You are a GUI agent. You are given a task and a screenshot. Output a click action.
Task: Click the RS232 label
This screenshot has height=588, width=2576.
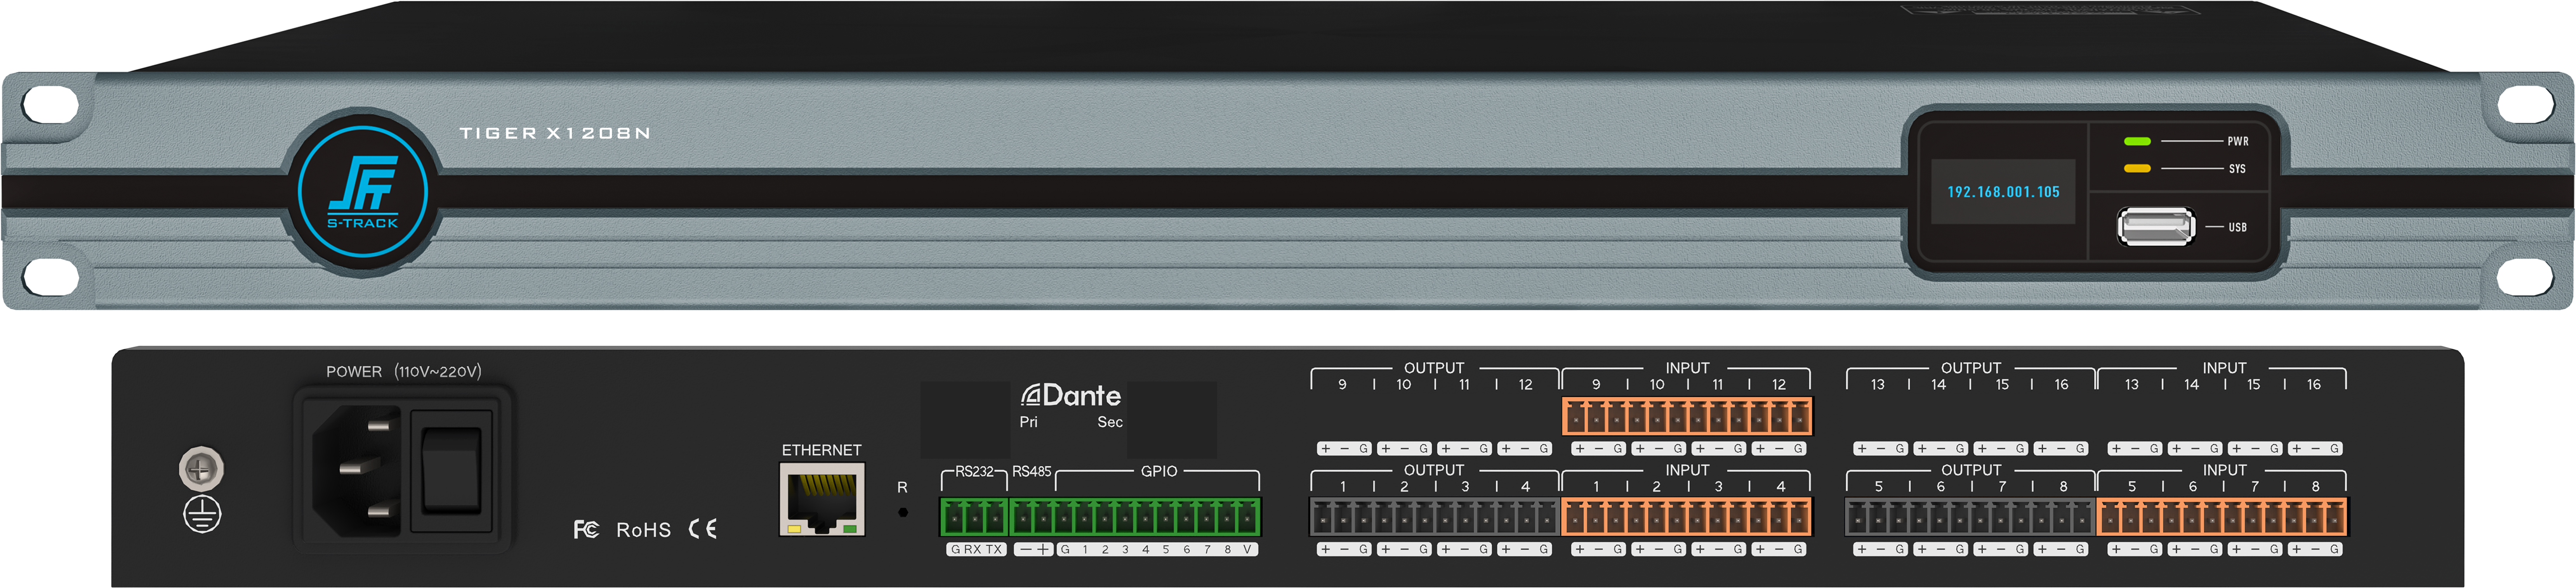coord(974,471)
